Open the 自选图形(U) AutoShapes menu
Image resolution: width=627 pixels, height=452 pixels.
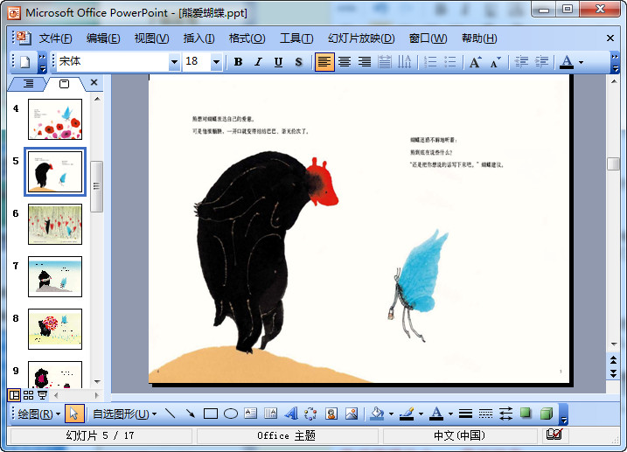124,414
